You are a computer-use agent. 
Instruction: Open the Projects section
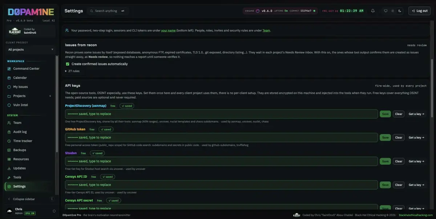29,96
